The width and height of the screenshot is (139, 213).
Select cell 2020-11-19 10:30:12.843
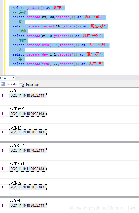[28, 132]
